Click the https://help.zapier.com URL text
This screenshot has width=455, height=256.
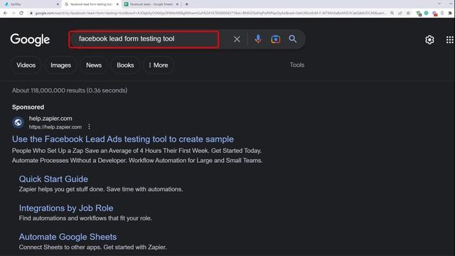(55, 127)
